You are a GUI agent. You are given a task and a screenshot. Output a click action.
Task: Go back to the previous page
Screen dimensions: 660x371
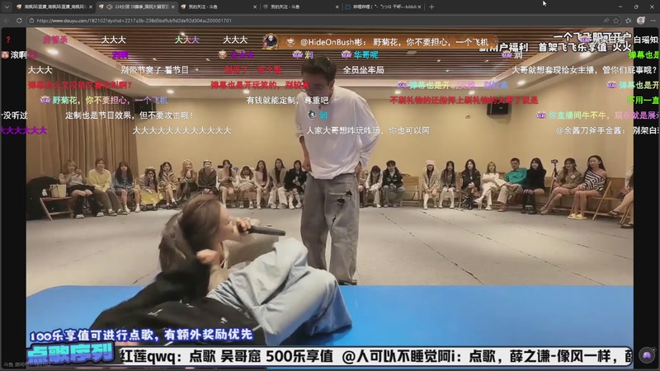(x=7, y=20)
